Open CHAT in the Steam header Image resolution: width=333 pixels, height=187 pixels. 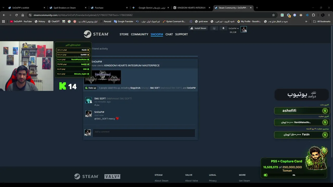[169, 34]
